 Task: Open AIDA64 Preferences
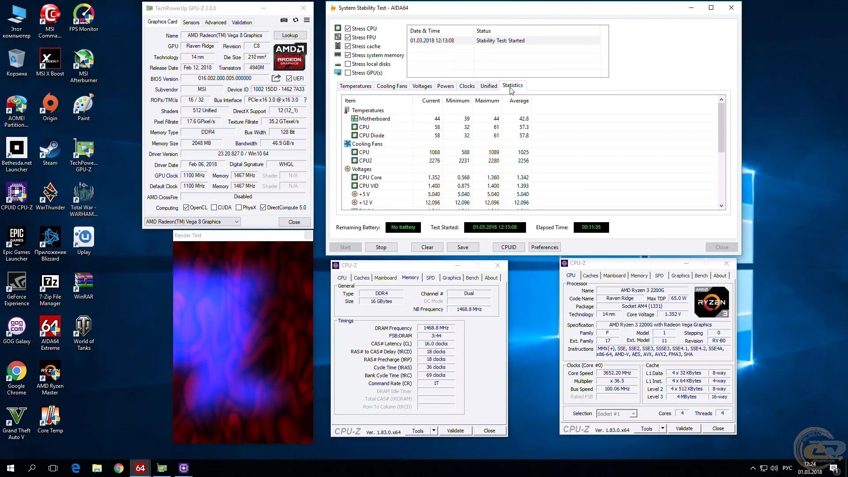(x=545, y=247)
